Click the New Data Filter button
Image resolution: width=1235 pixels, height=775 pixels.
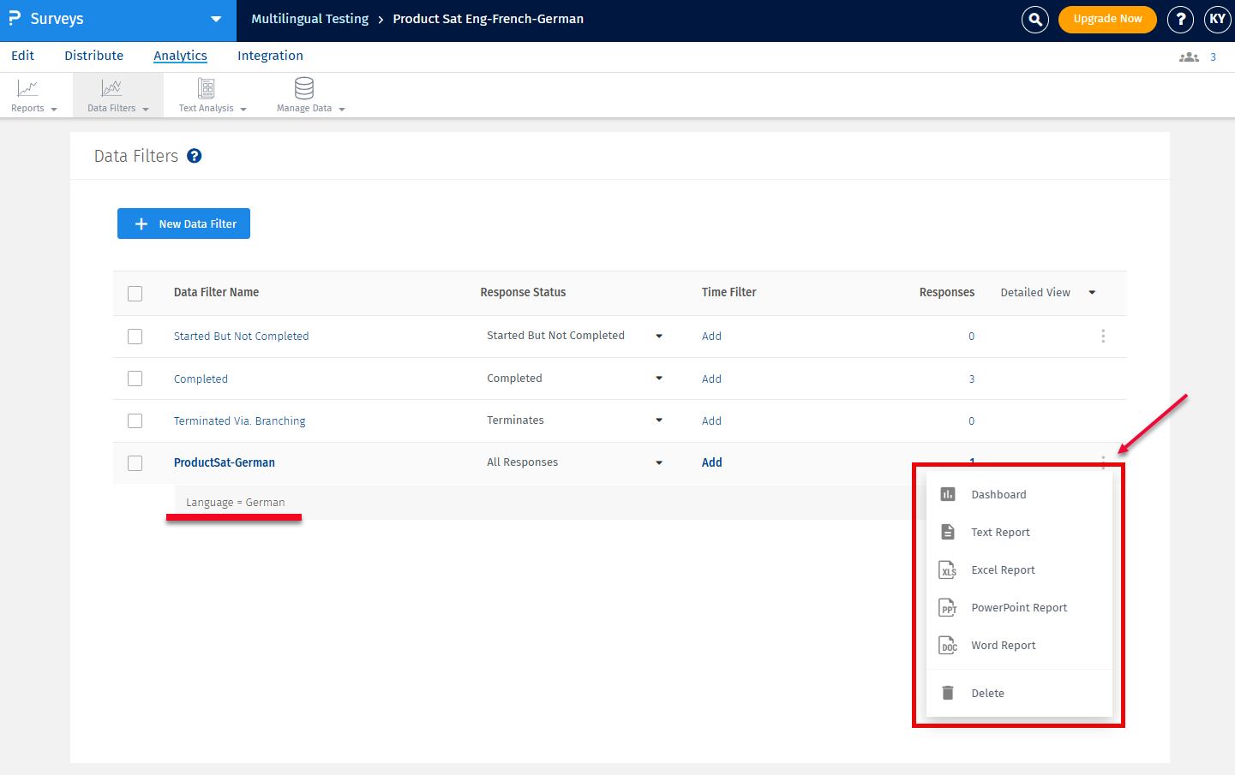coord(183,224)
